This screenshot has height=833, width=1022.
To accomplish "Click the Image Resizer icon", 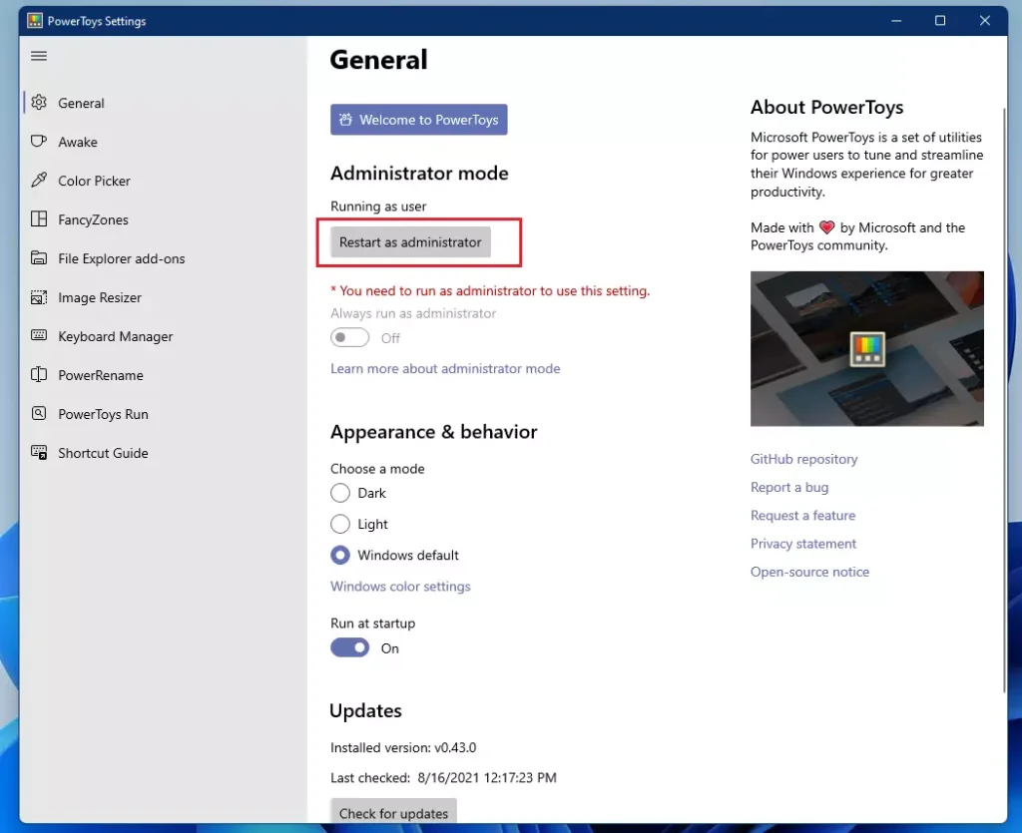I will (x=39, y=297).
